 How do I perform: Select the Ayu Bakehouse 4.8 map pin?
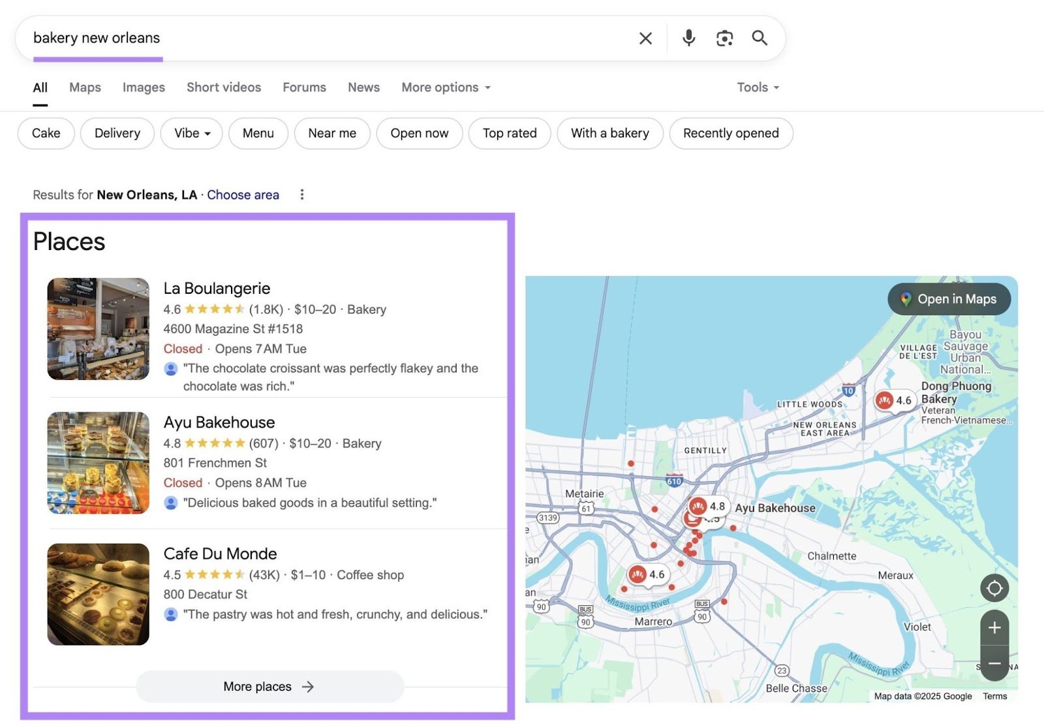click(707, 507)
